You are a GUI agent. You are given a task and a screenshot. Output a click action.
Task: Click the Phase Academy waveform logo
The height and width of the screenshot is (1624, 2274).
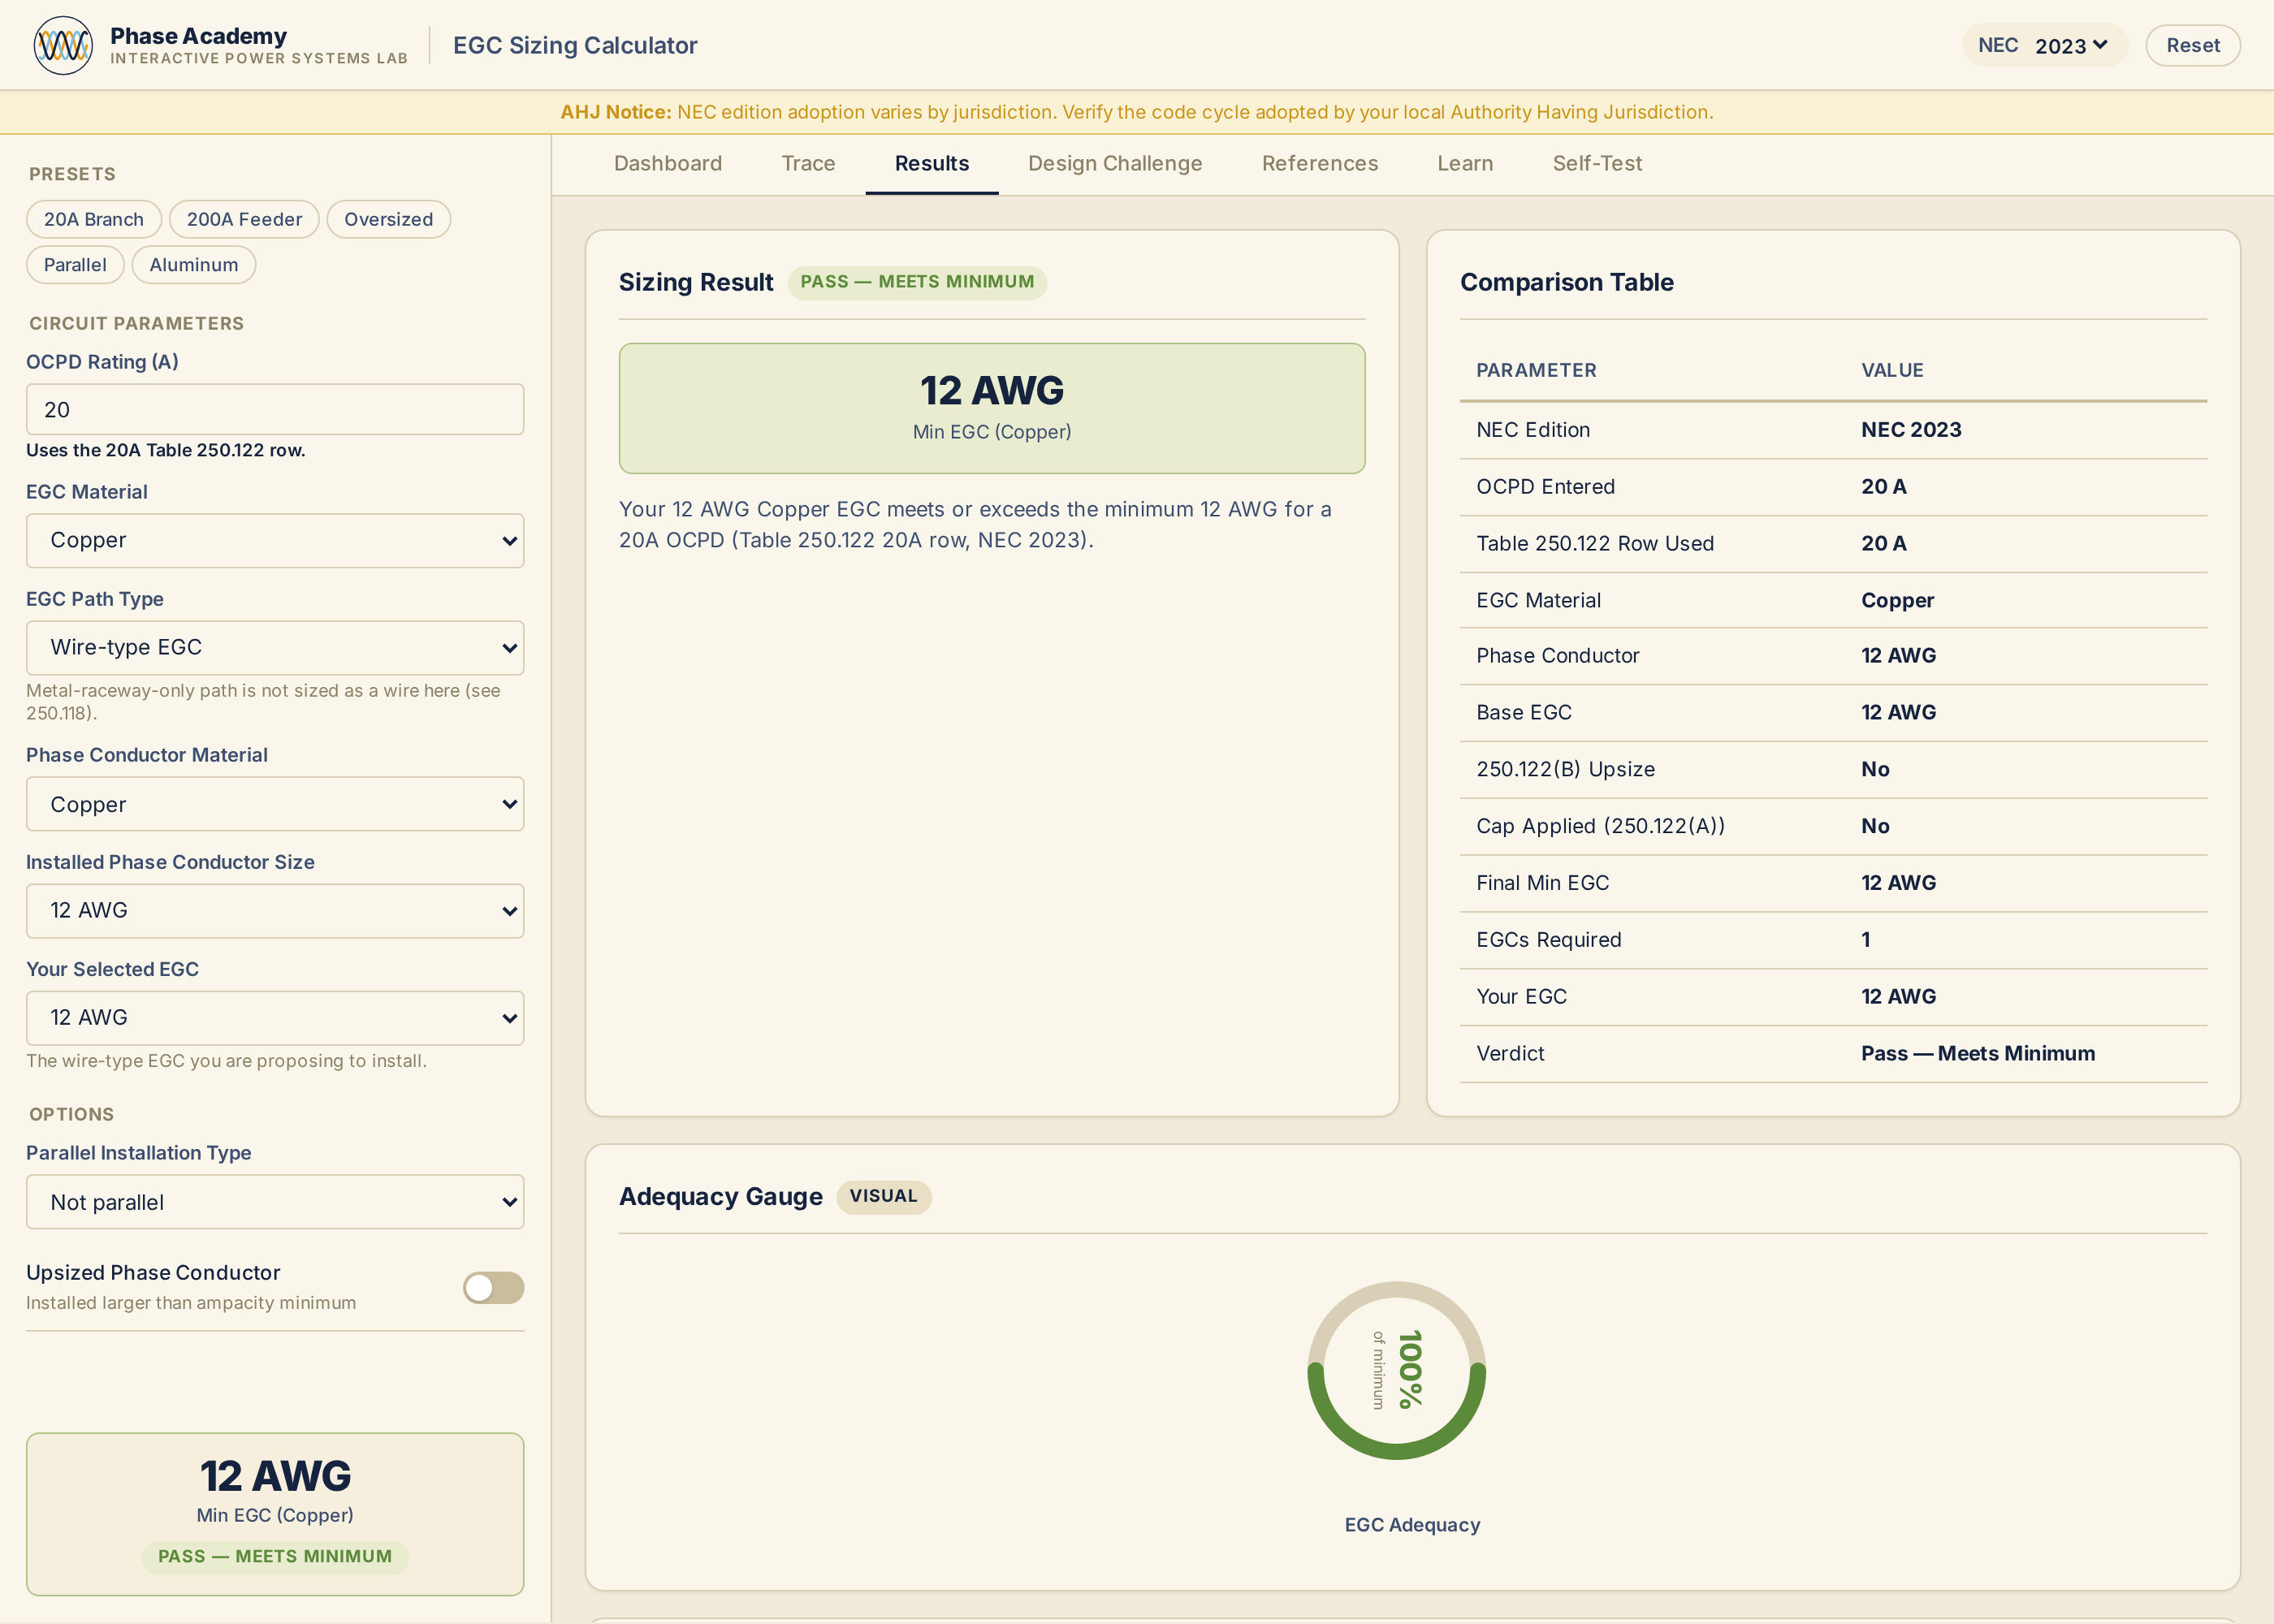pyautogui.click(x=63, y=45)
